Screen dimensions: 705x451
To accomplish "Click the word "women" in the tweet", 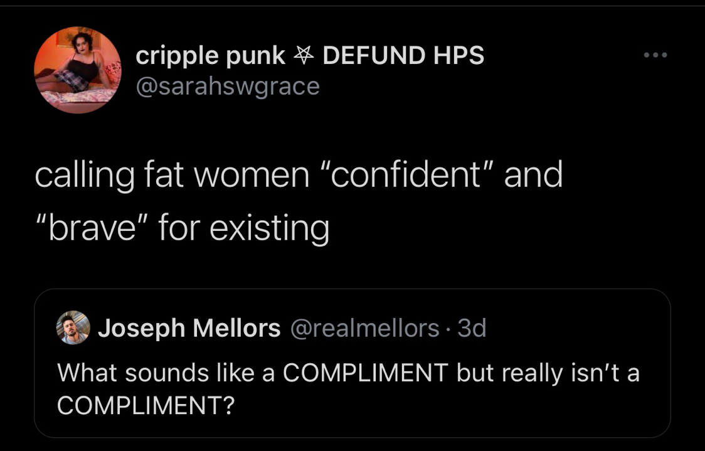I will coord(252,175).
